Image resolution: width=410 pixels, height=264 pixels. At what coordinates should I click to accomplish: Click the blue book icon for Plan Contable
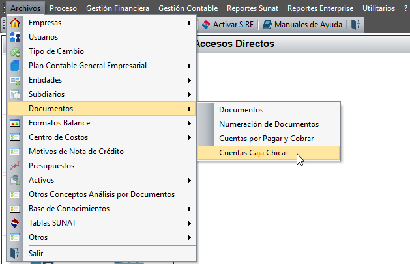[15, 66]
